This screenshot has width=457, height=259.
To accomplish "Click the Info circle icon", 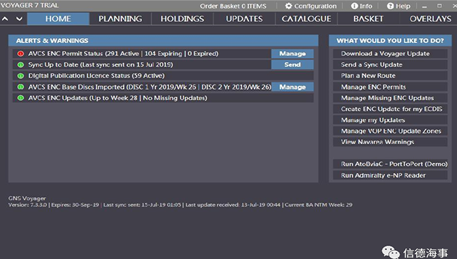I will click(x=354, y=6).
